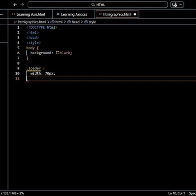Viewport: 196px width, 196px height.
Task: Click the <style> tag on line 4
Action: (34, 43)
